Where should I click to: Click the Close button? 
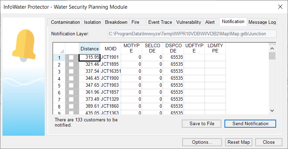click(x=269, y=142)
